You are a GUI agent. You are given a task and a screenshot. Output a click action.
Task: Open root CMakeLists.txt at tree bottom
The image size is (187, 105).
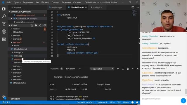coord(19,83)
